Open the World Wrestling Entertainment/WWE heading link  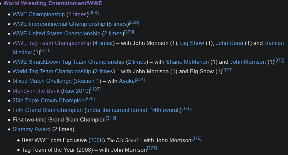click(x=53, y=3)
